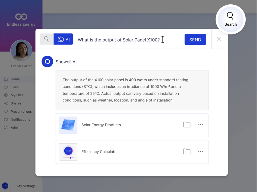Select the Home icon in sidebar
This screenshot has height=192, width=257.
[6, 79]
